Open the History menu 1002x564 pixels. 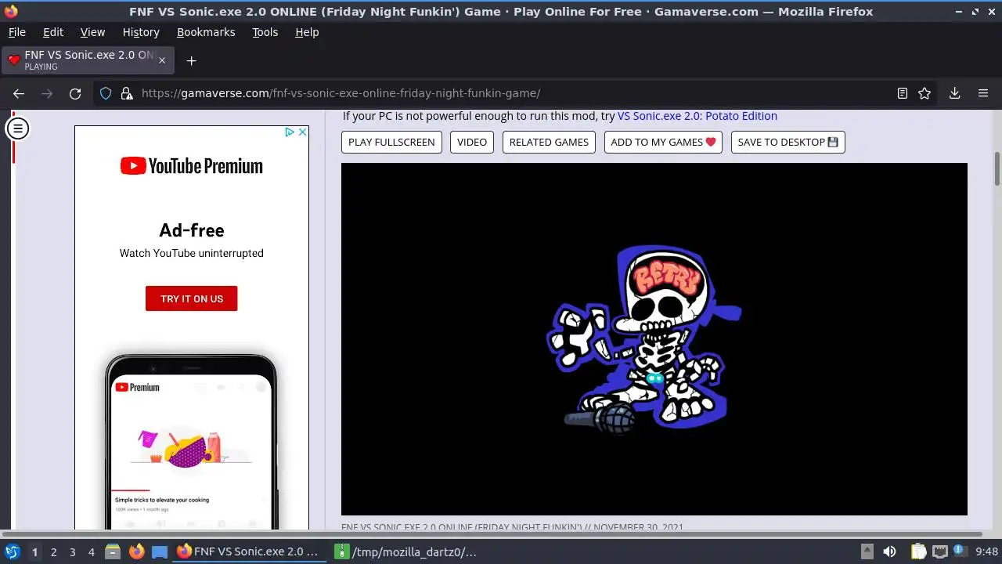pyautogui.click(x=141, y=32)
